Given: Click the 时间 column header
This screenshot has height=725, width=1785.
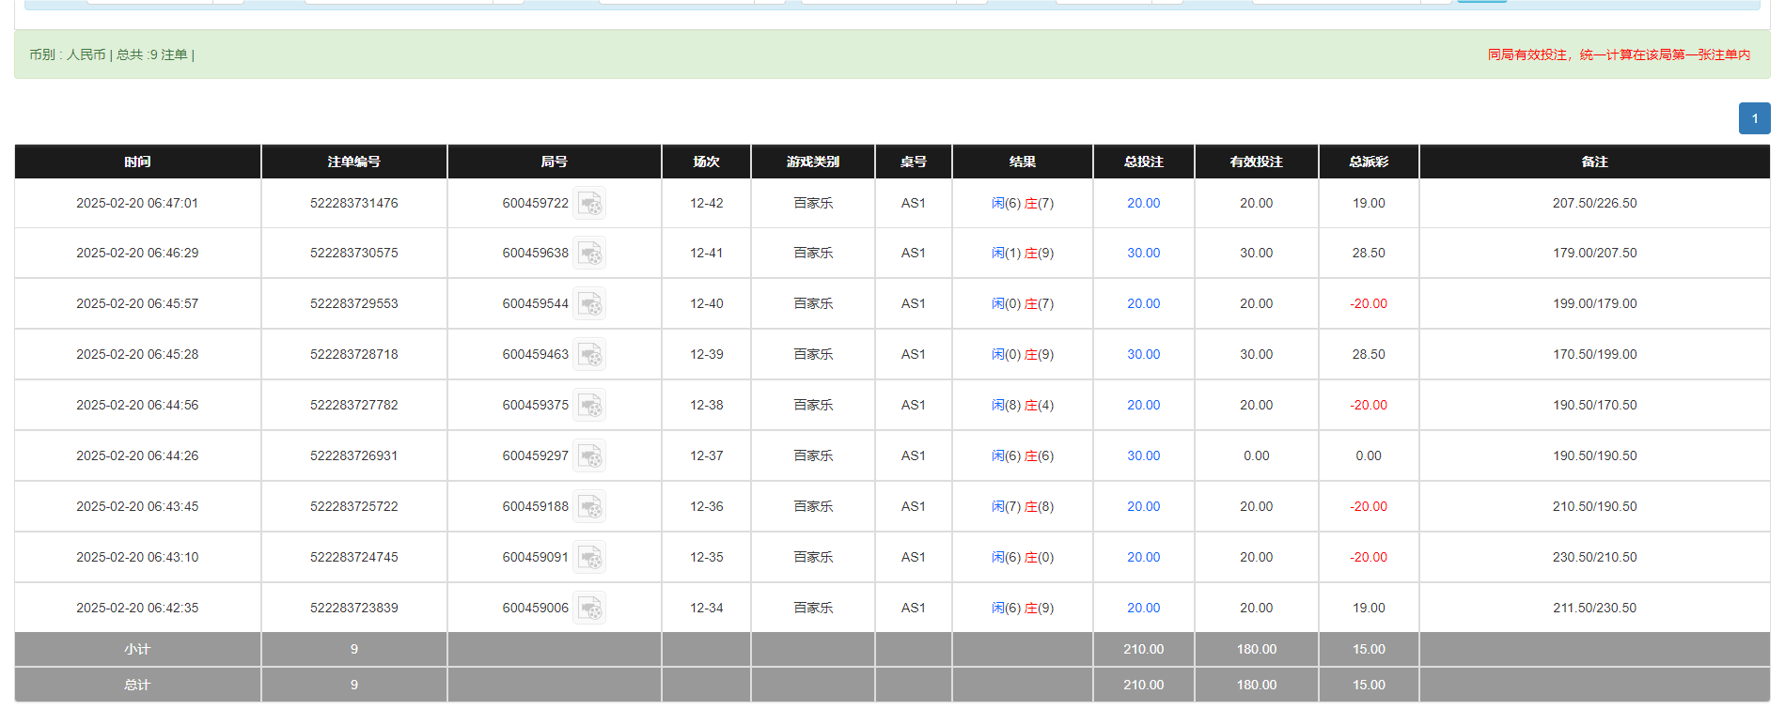Looking at the screenshot, I should point(137,162).
